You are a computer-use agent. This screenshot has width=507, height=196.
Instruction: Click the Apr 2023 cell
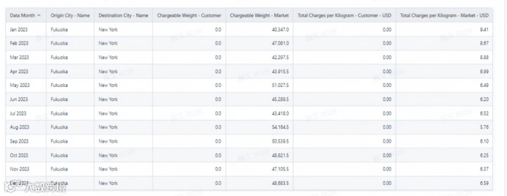tap(19, 72)
